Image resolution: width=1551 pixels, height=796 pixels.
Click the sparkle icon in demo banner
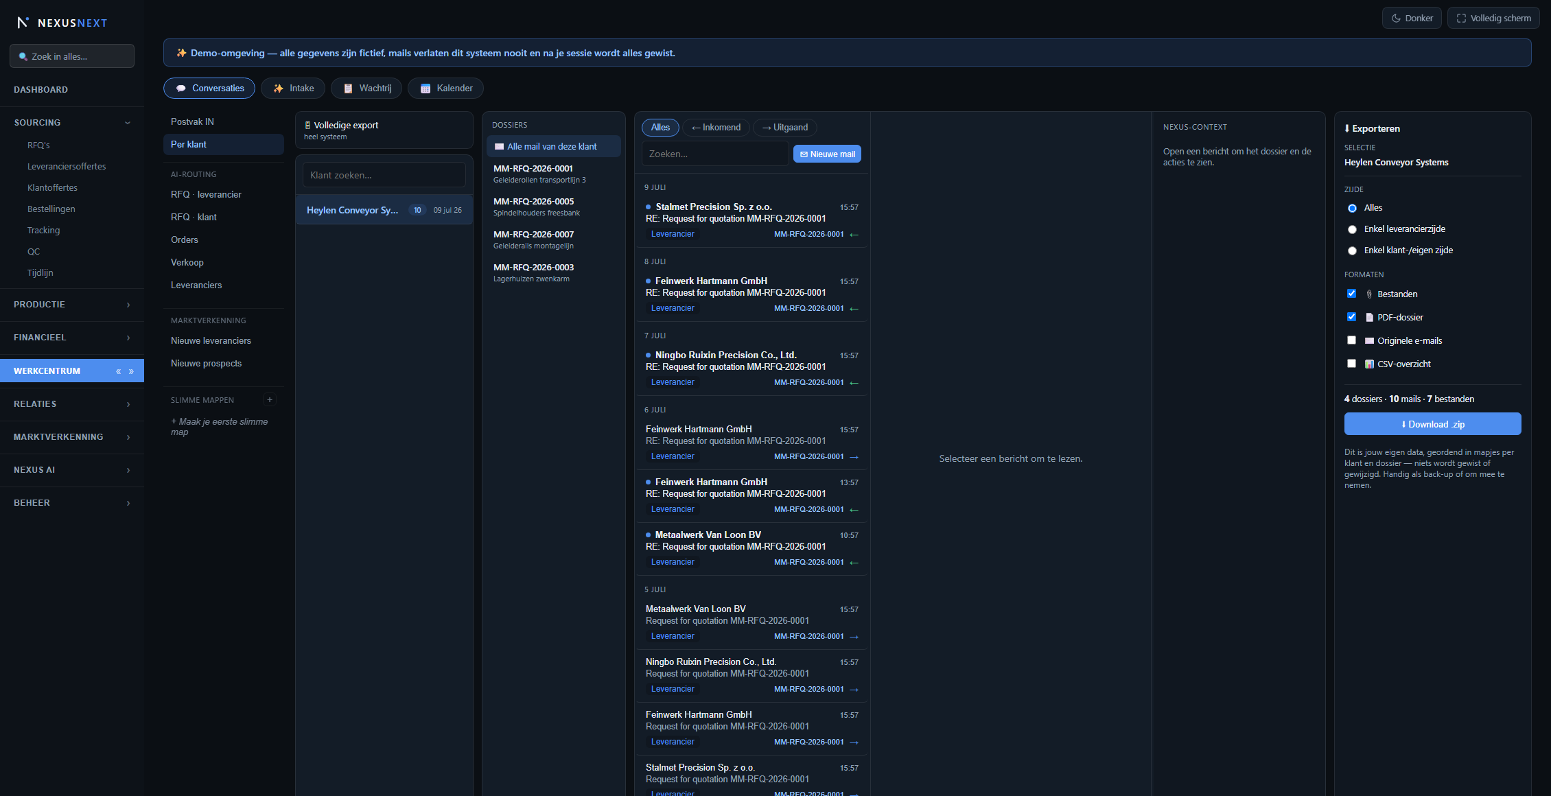coord(181,53)
